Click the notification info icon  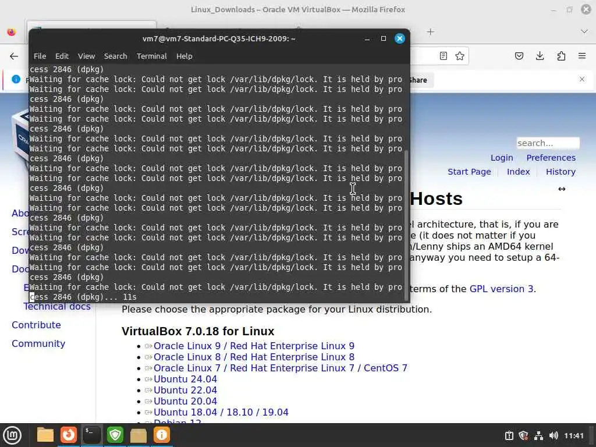click(16, 79)
